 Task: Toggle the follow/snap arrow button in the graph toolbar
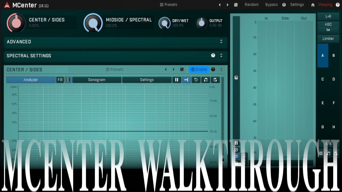186,80
